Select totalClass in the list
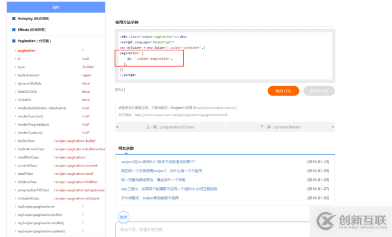 25,174
